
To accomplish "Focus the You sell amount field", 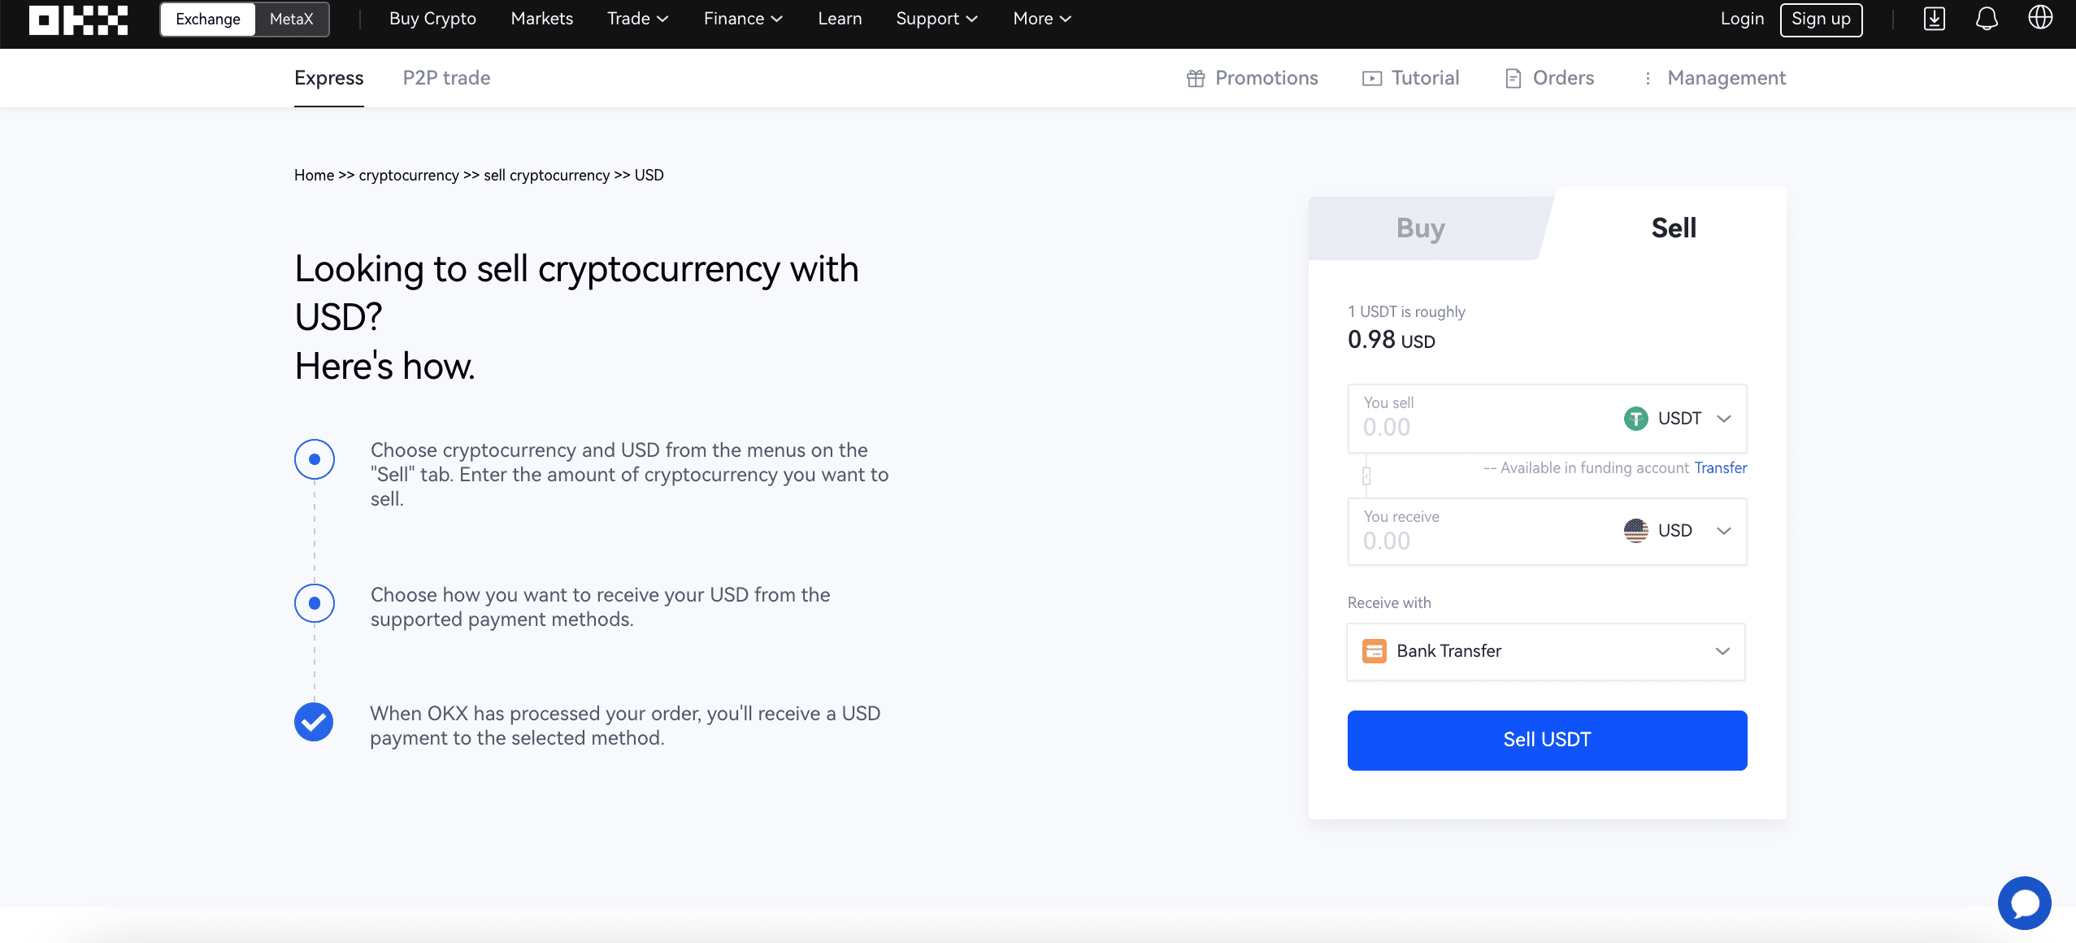I will [x=1483, y=419].
